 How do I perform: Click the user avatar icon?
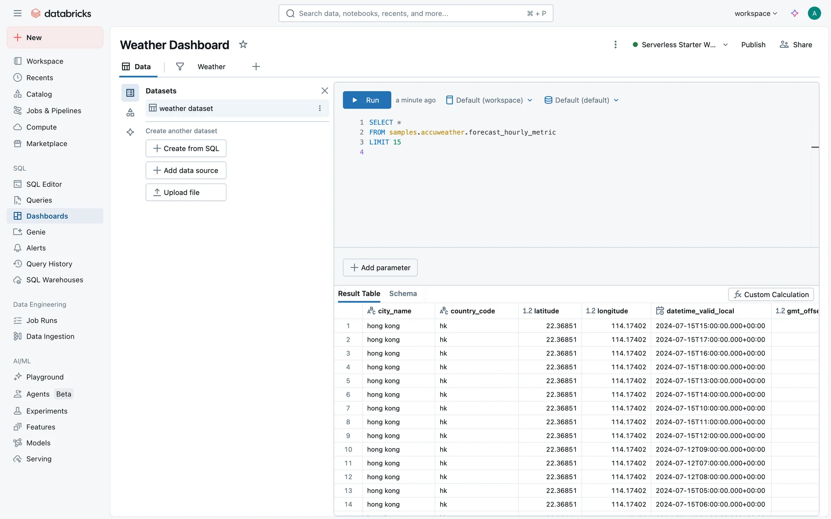pos(814,13)
